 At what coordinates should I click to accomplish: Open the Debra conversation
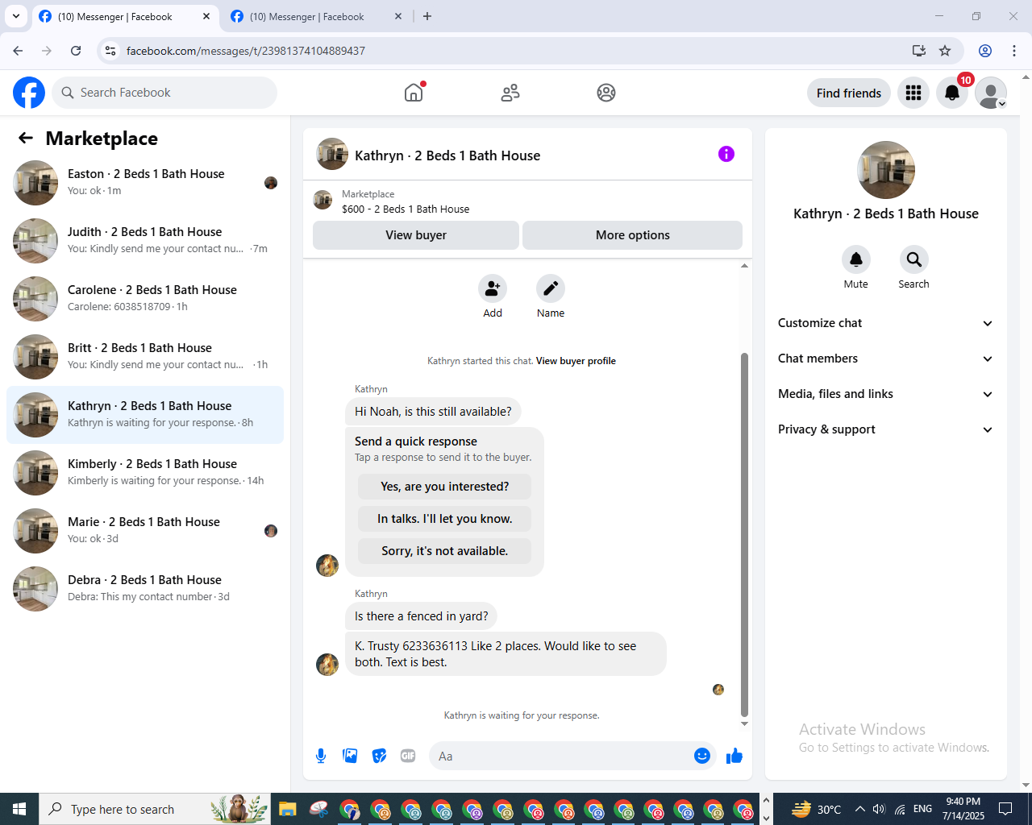[145, 589]
